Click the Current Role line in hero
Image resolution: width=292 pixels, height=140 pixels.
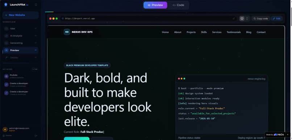click(84, 132)
